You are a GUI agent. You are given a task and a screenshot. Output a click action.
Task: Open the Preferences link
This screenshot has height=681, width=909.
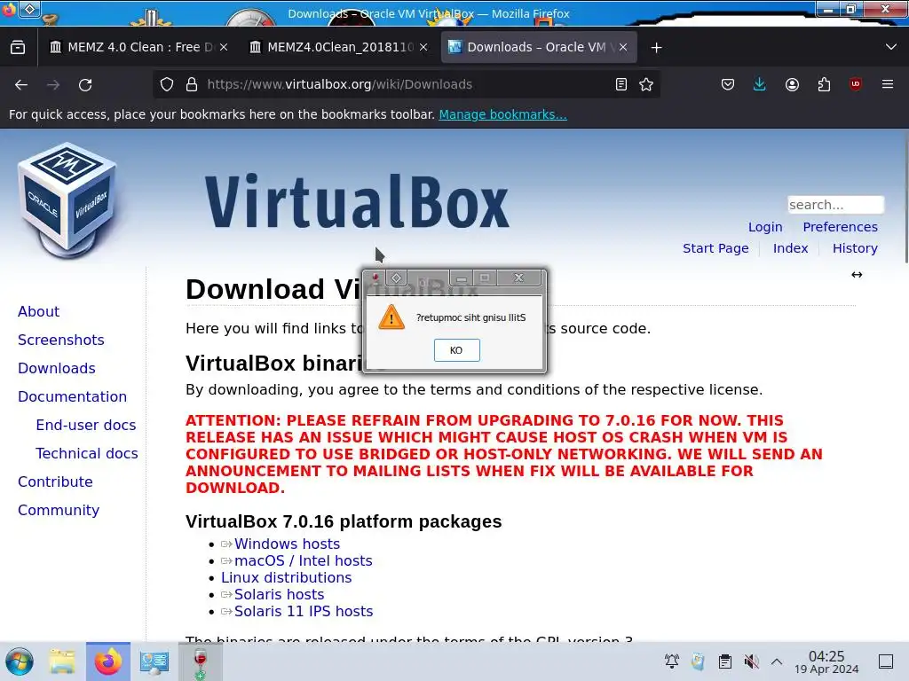pos(840,227)
